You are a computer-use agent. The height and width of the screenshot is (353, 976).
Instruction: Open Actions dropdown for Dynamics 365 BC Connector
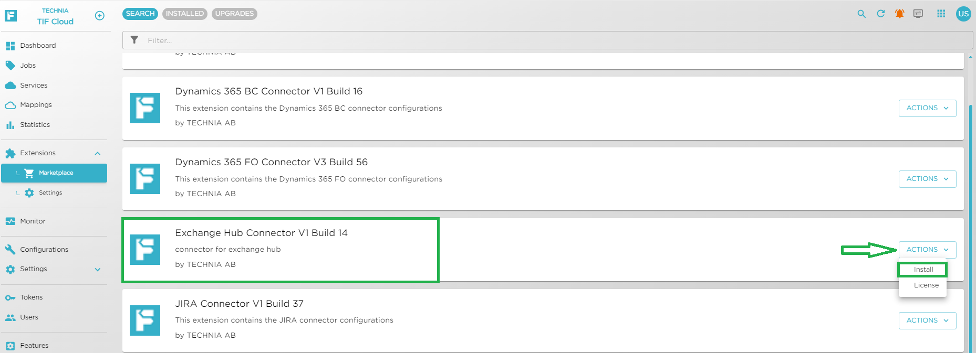coord(927,108)
